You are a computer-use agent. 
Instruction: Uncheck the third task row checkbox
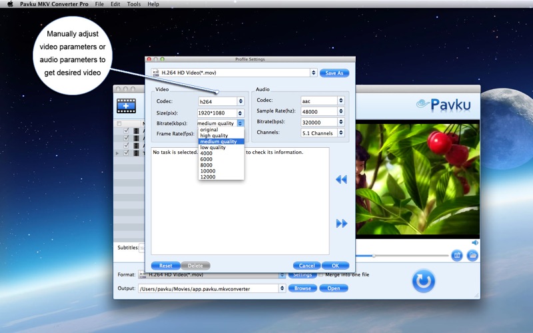coord(127,145)
